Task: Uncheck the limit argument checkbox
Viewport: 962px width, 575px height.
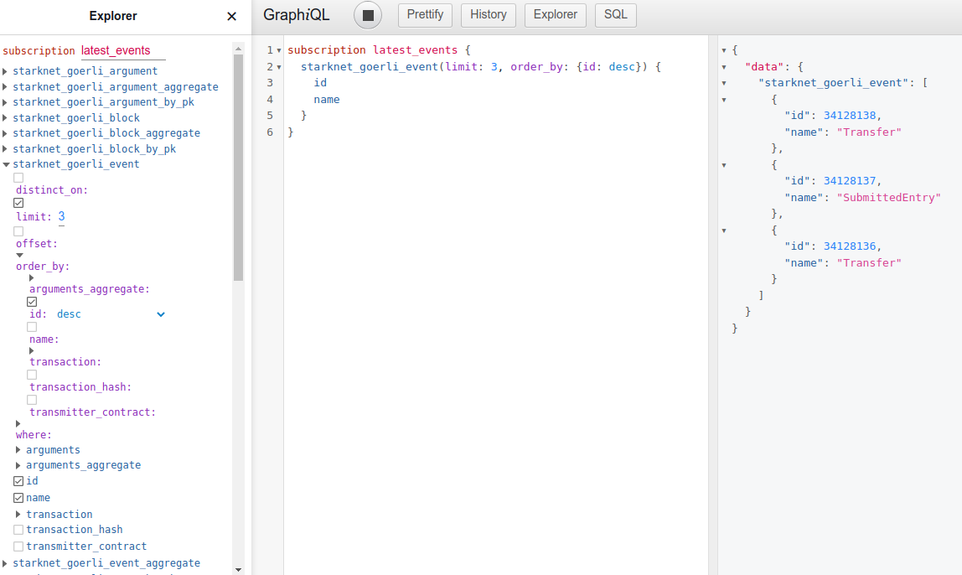Action: [18, 203]
